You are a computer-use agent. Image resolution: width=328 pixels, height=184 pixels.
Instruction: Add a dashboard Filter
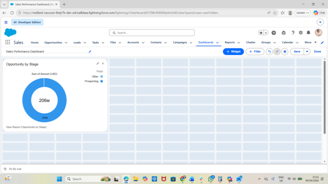pyautogui.click(x=255, y=51)
